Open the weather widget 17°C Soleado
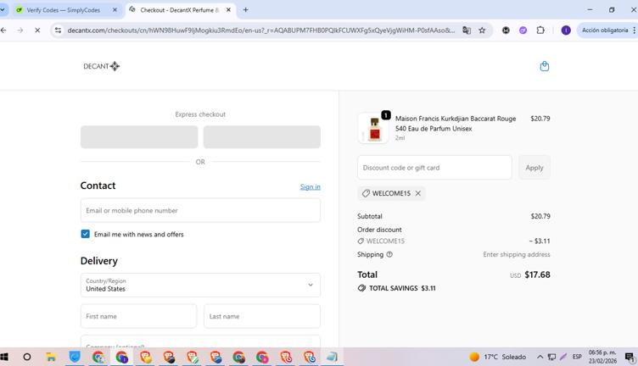 coord(498,357)
